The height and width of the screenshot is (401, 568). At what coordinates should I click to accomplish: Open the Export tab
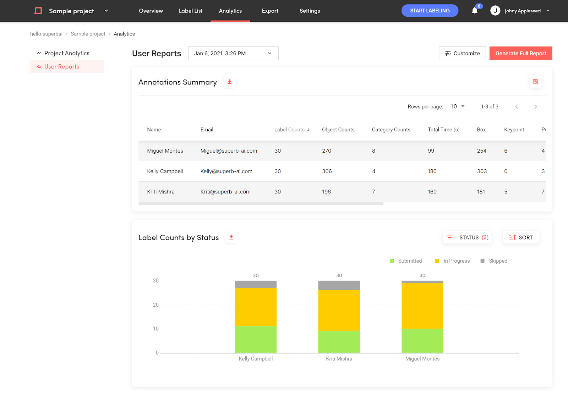[270, 11]
